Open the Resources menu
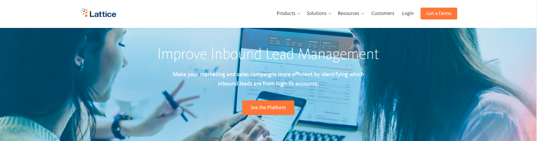 point(348,13)
